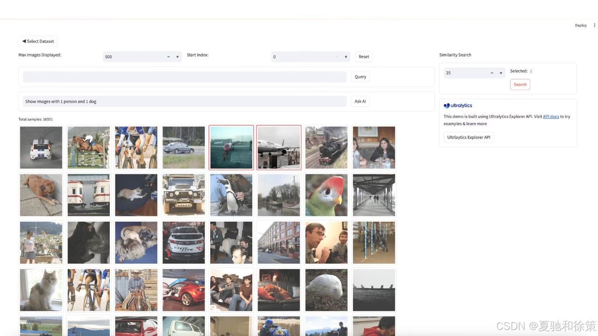Image resolution: width=598 pixels, height=336 pixels.
Task: Select the cowboy on horseback thumbnail
Action: click(136, 290)
